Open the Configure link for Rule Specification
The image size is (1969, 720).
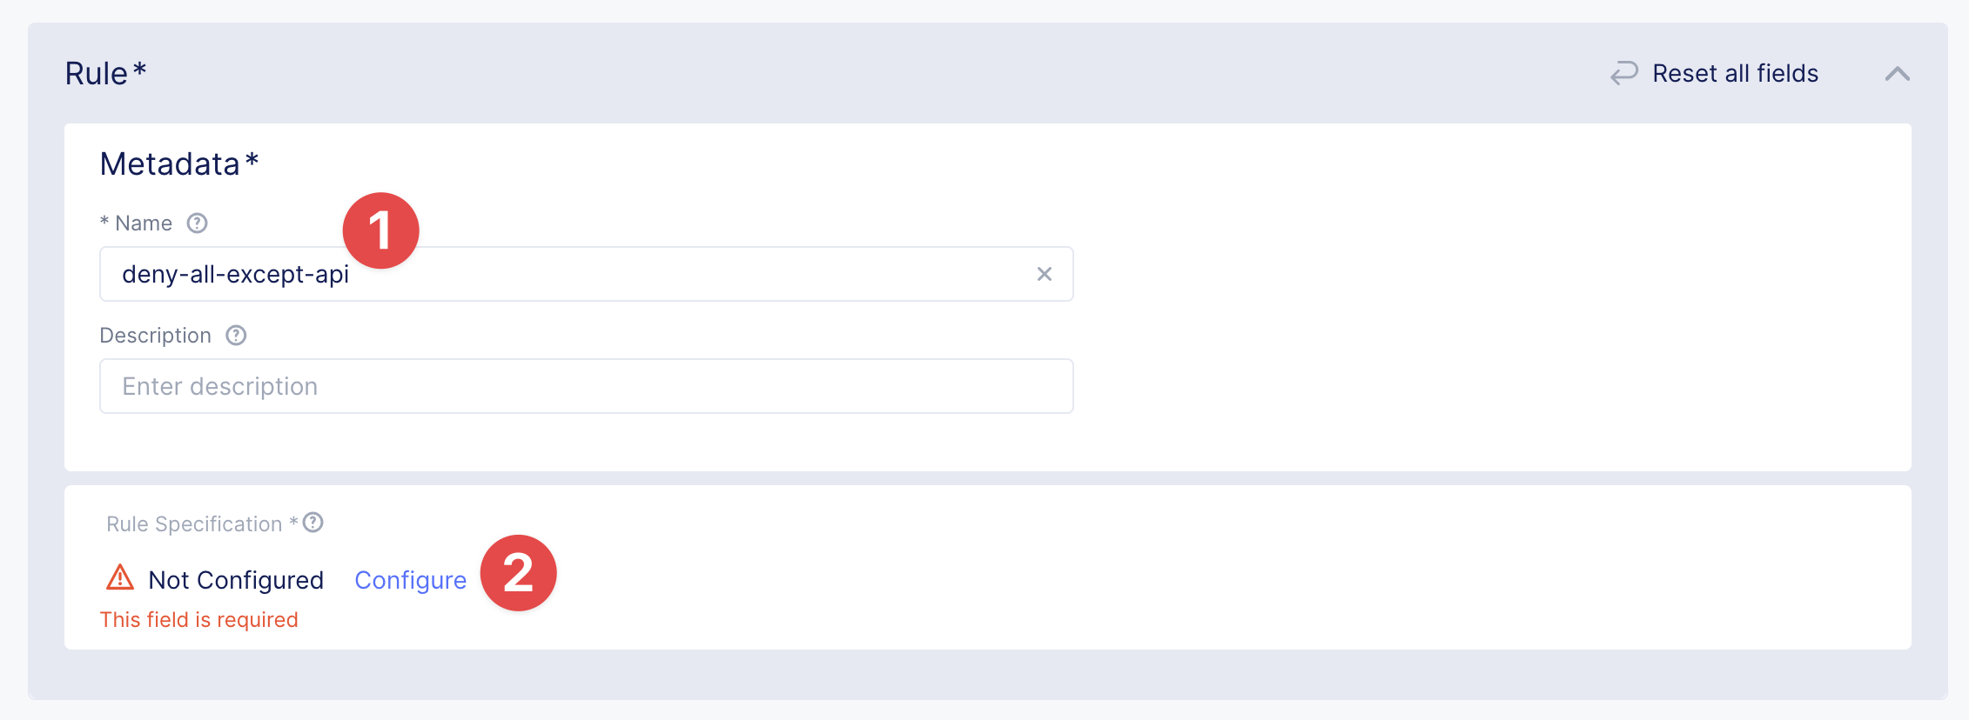click(410, 580)
